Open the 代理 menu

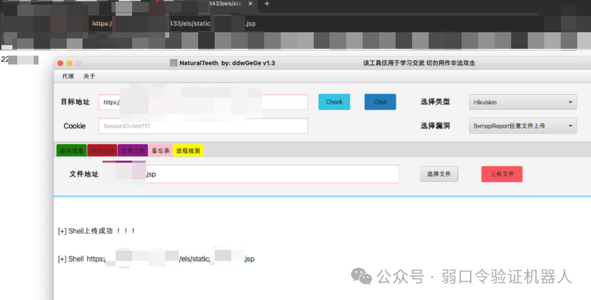coord(68,76)
